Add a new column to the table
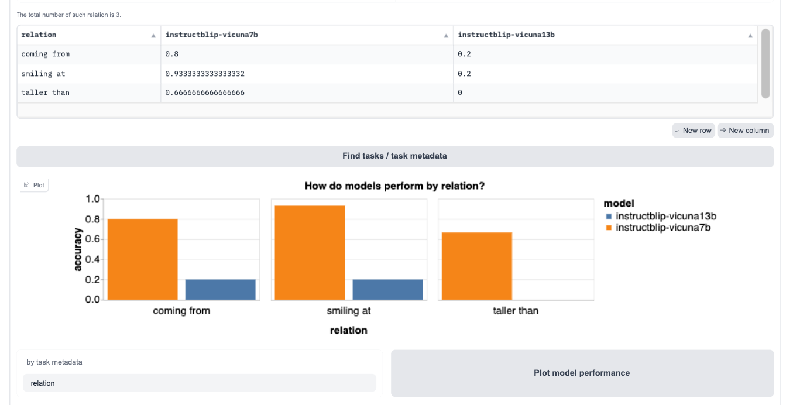Viewport: 793px width, 405px height. click(745, 131)
